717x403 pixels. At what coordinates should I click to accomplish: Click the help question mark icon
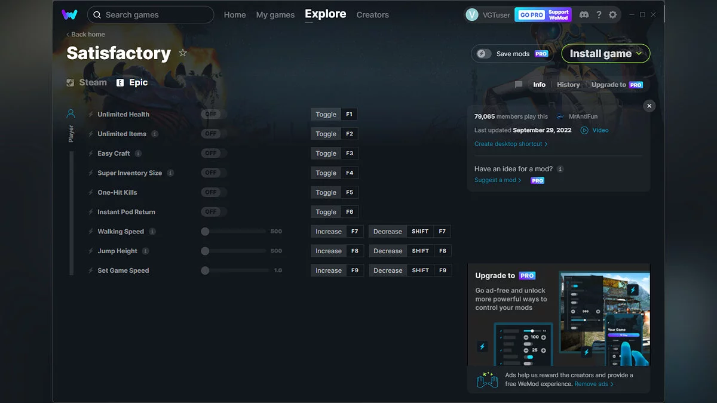(x=599, y=15)
